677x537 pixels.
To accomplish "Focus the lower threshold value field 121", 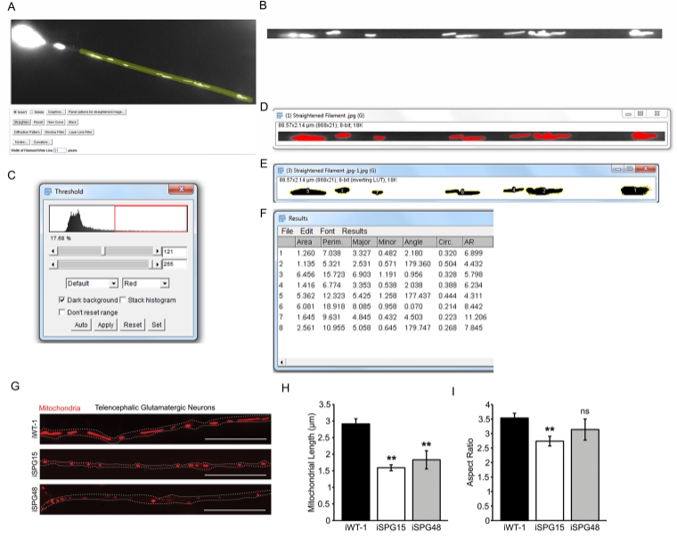I will [175, 251].
